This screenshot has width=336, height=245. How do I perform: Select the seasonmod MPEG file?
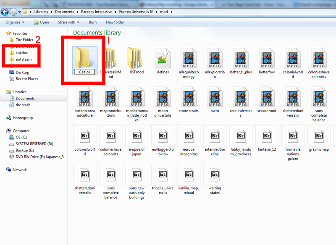click(x=267, y=97)
